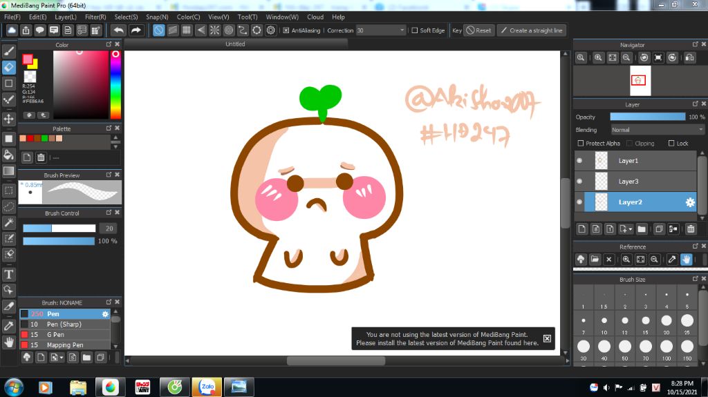708x397 pixels.
Task: Open Windows Start menu
Action: click(14, 387)
